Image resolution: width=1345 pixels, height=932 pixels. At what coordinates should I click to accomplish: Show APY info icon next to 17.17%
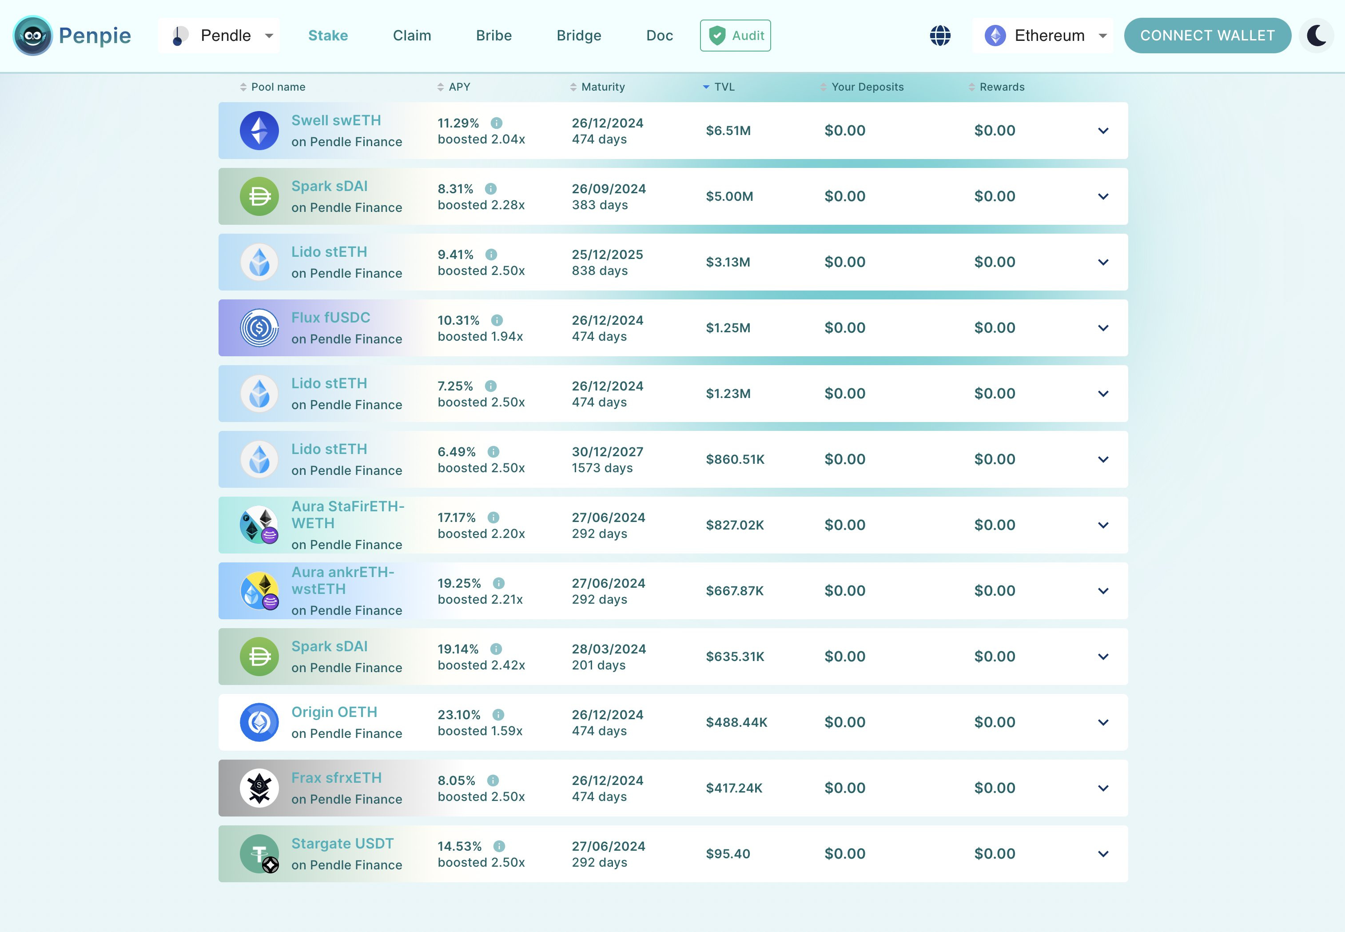(x=493, y=518)
